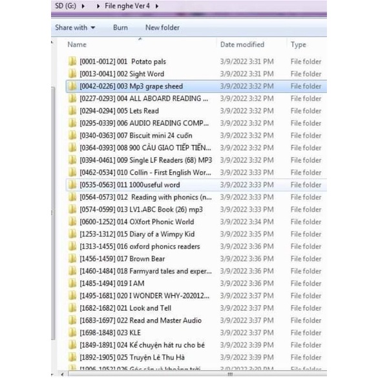Select '[1485-1494] 019 I AM' name
378x378 pixels.
(112, 283)
